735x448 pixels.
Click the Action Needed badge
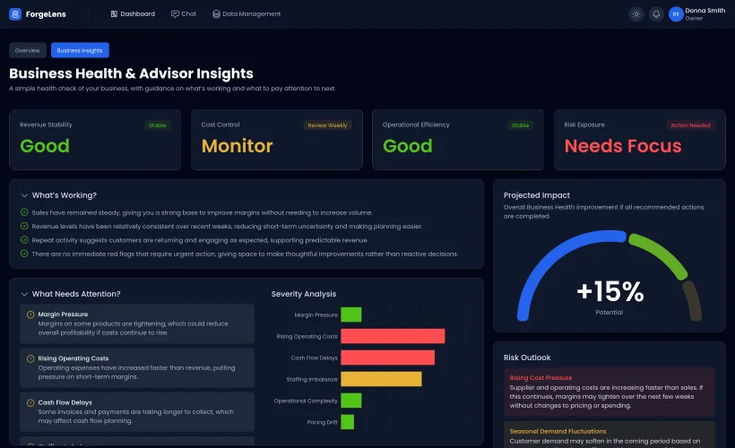click(x=690, y=125)
